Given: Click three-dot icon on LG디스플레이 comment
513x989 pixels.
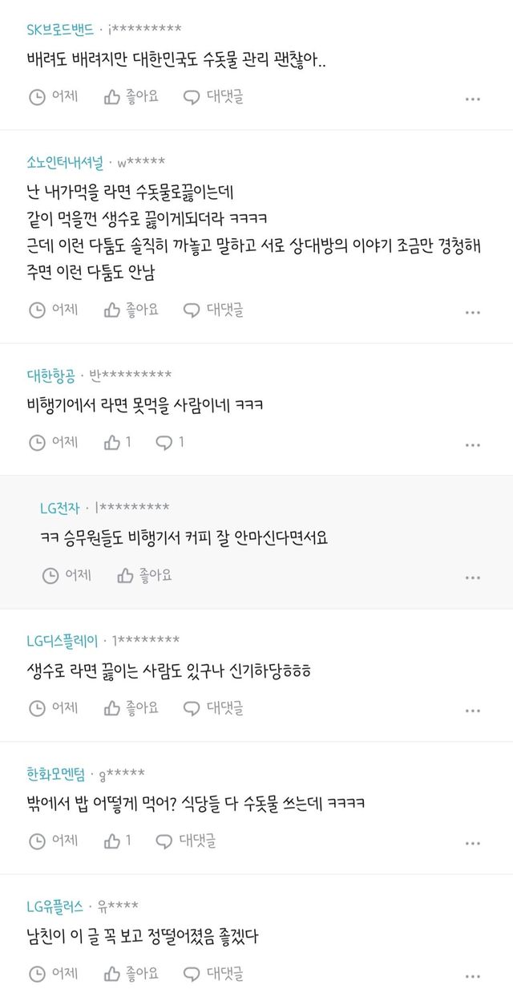Looking at the screenshot, I should point(473,710).
